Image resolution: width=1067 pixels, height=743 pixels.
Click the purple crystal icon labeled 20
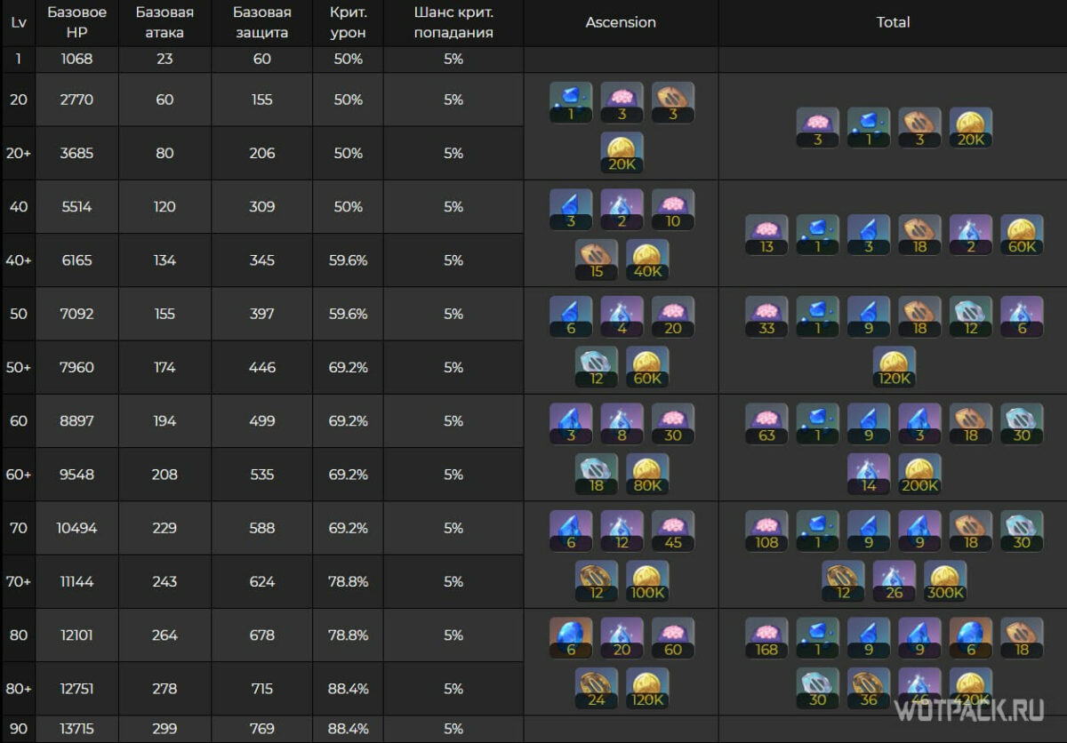coord(622,638)
